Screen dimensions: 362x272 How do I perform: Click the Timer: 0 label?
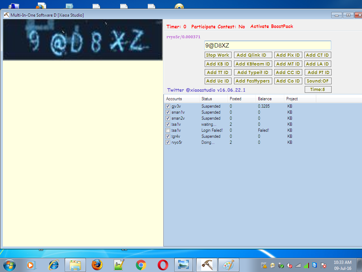176,27
